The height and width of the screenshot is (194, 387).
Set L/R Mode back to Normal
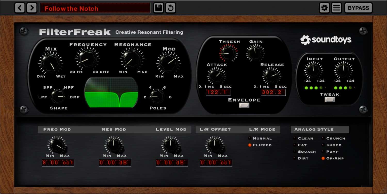(250, 138)
